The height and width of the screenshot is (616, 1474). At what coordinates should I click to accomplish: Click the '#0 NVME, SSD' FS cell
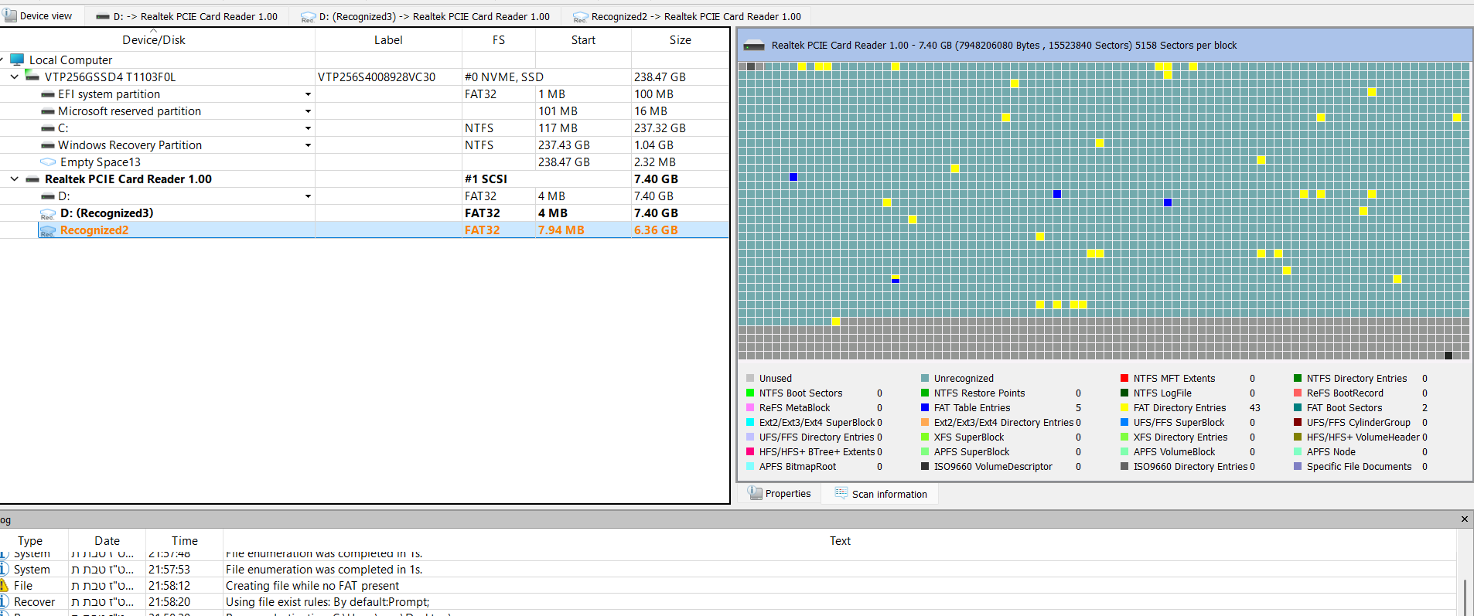tap(503, 77)
